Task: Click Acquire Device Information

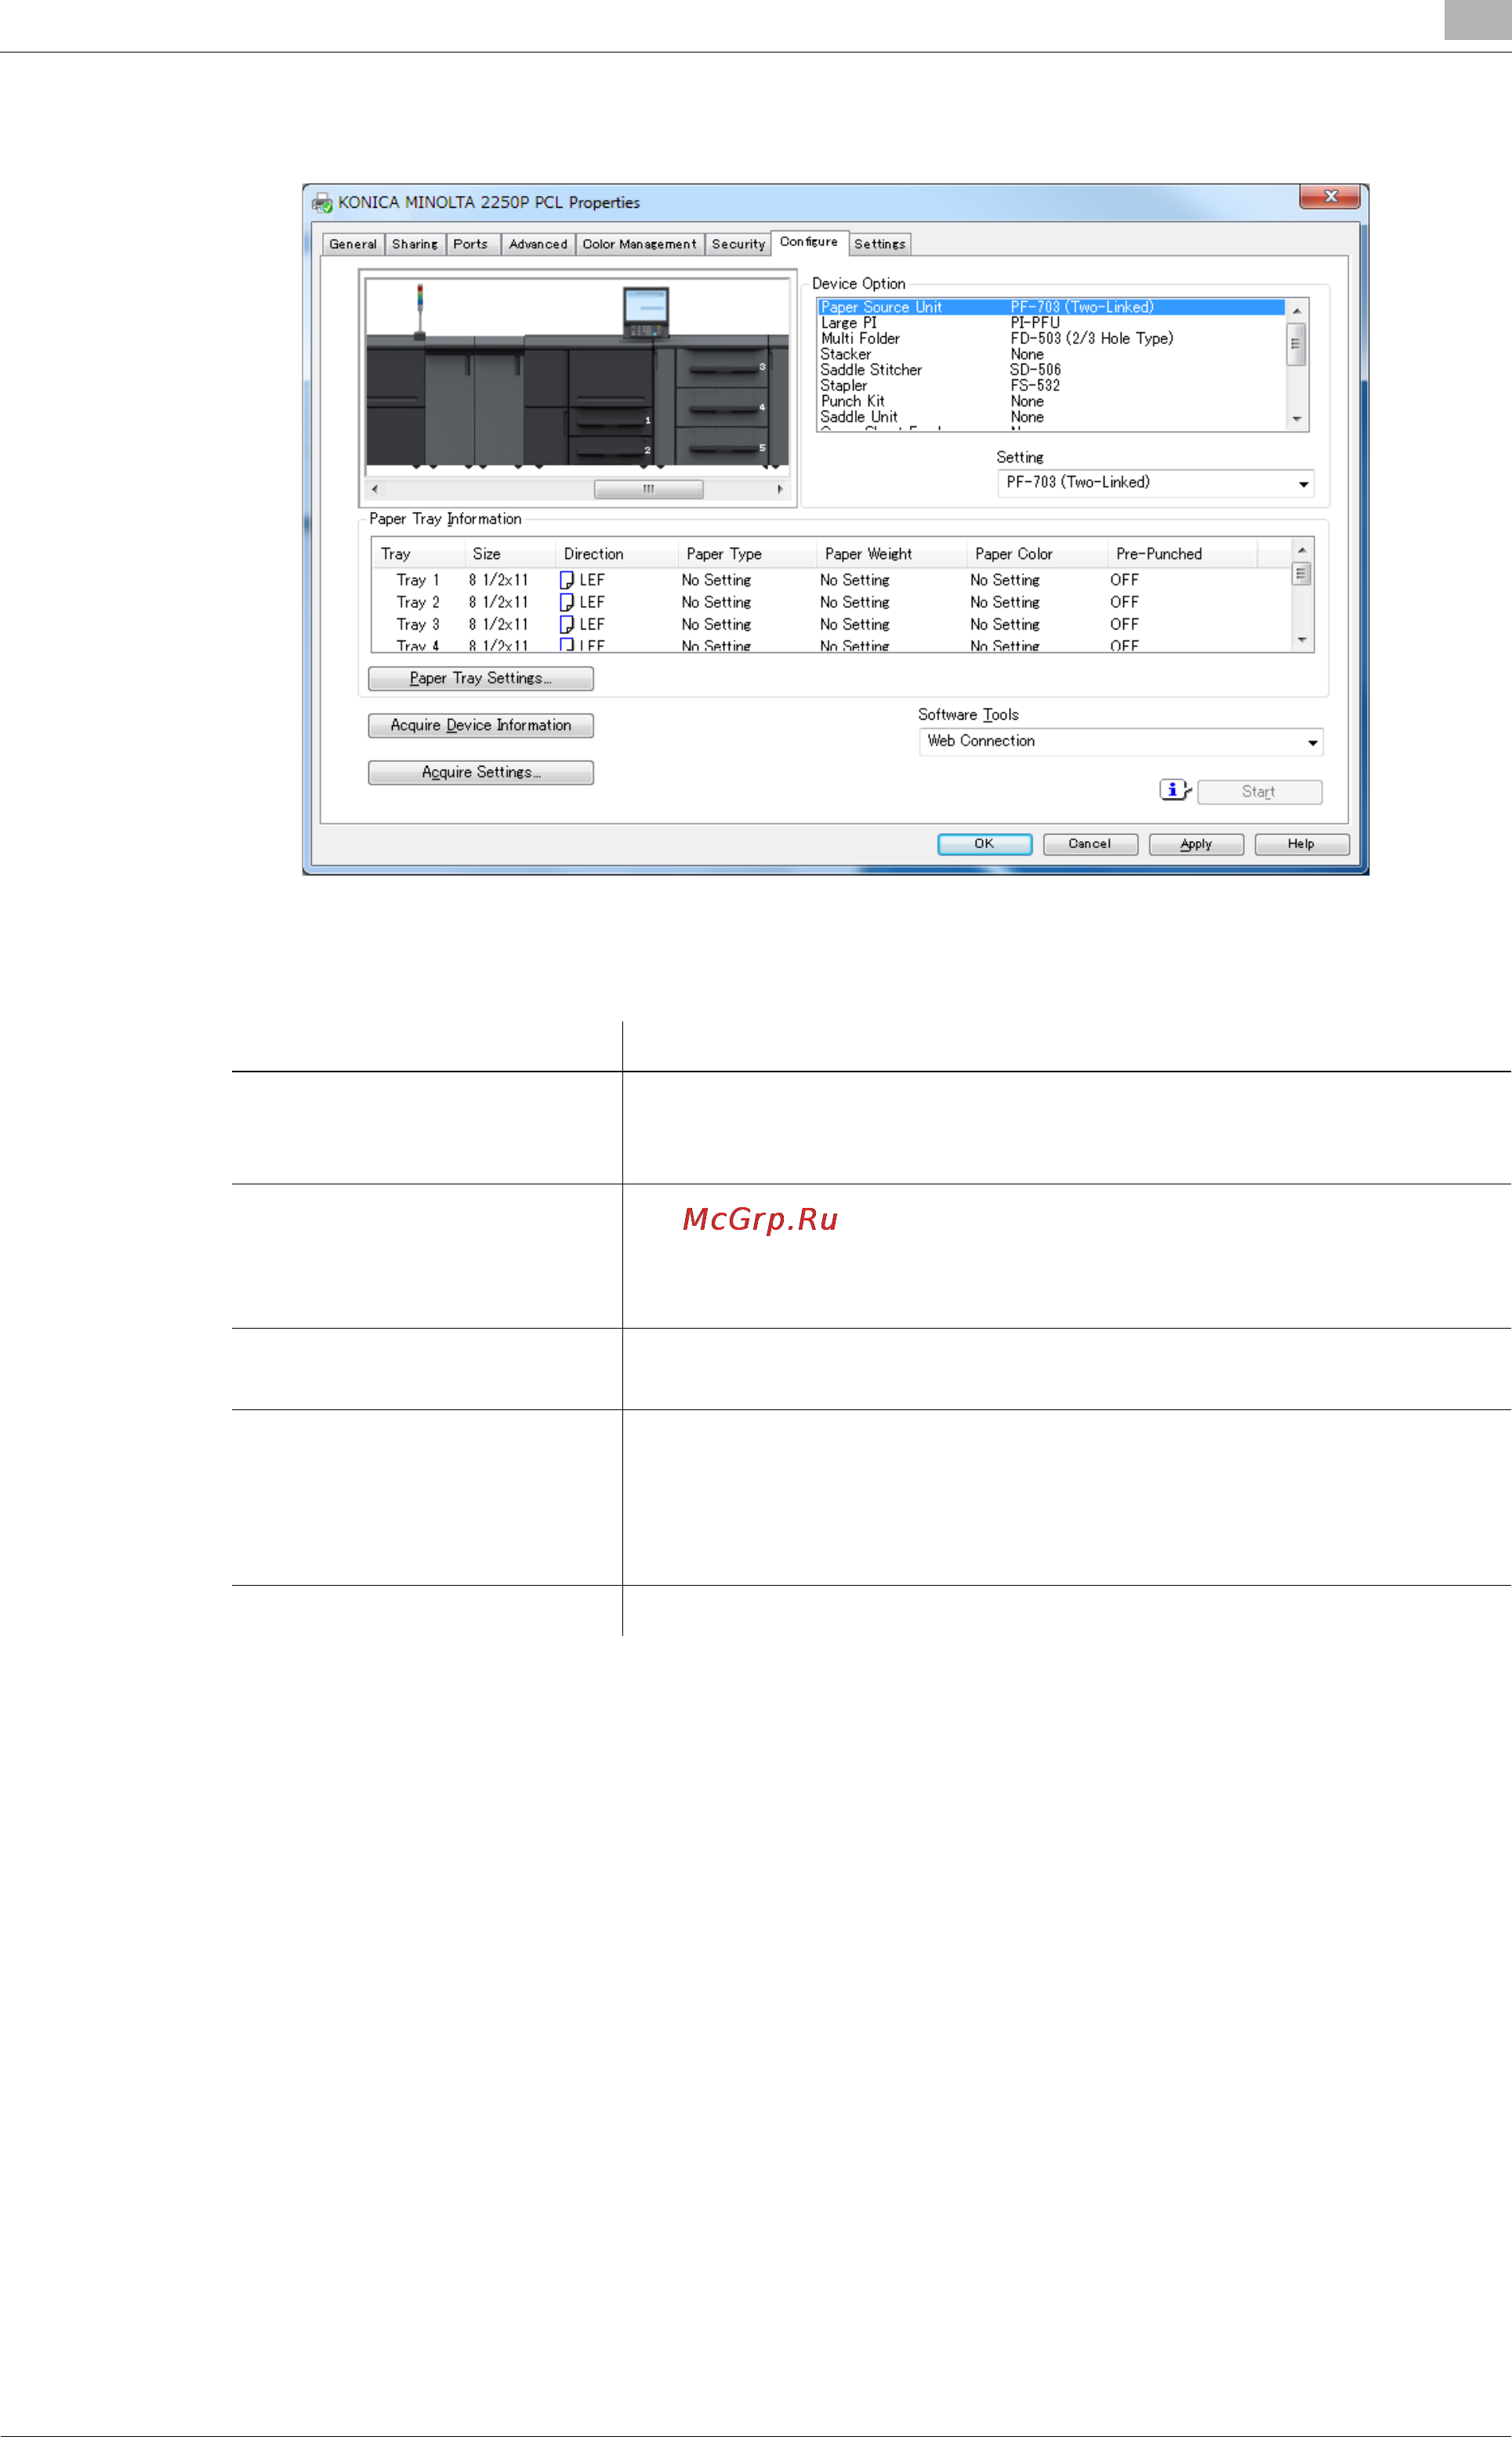Action: click(481, 726)
